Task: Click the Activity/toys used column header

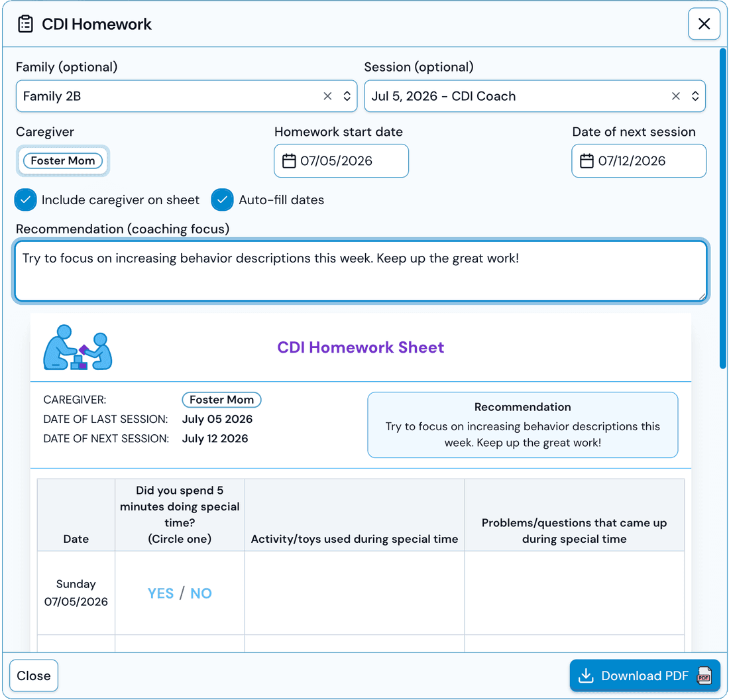Action: (355, 515)
